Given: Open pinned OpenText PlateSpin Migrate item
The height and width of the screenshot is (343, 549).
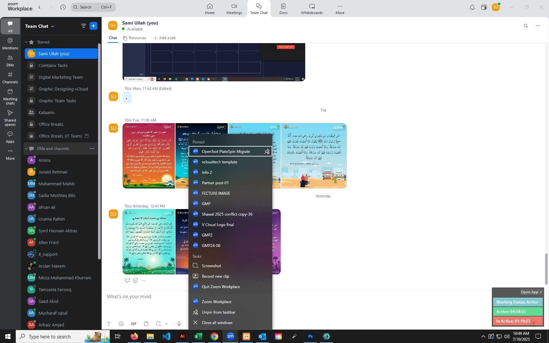Looking at the screenshot, I should pos(226,152).
